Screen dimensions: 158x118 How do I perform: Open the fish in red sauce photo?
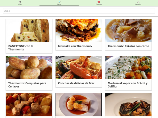click(x=79, y=104)
